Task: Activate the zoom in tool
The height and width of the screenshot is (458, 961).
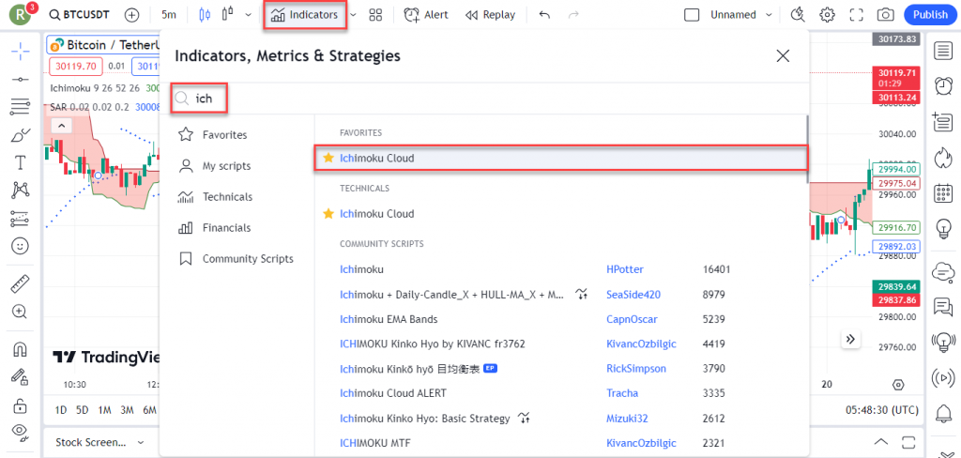Action: point(21,312)
